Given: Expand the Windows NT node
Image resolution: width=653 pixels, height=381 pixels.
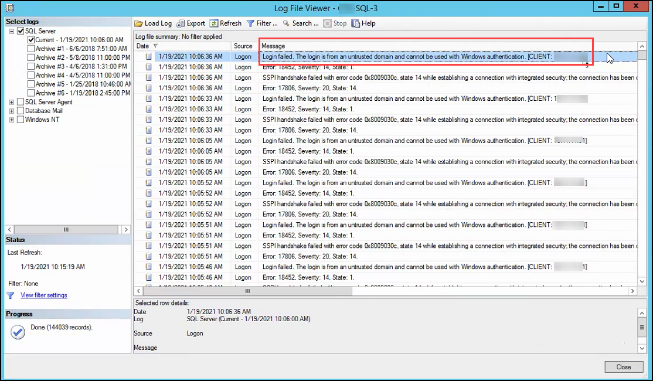Looking at the screenshot, I should [12, 120].
